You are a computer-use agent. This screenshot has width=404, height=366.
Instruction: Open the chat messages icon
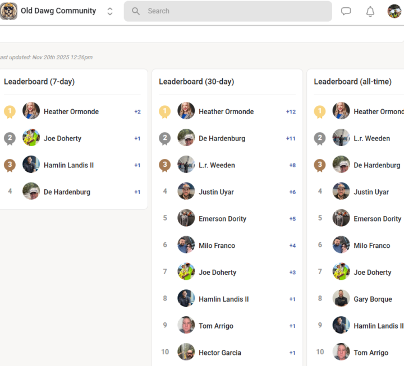click(x=346, y=11)
